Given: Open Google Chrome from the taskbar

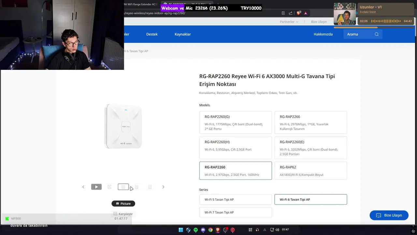Looking at the screenshot, I should [210, 230].
